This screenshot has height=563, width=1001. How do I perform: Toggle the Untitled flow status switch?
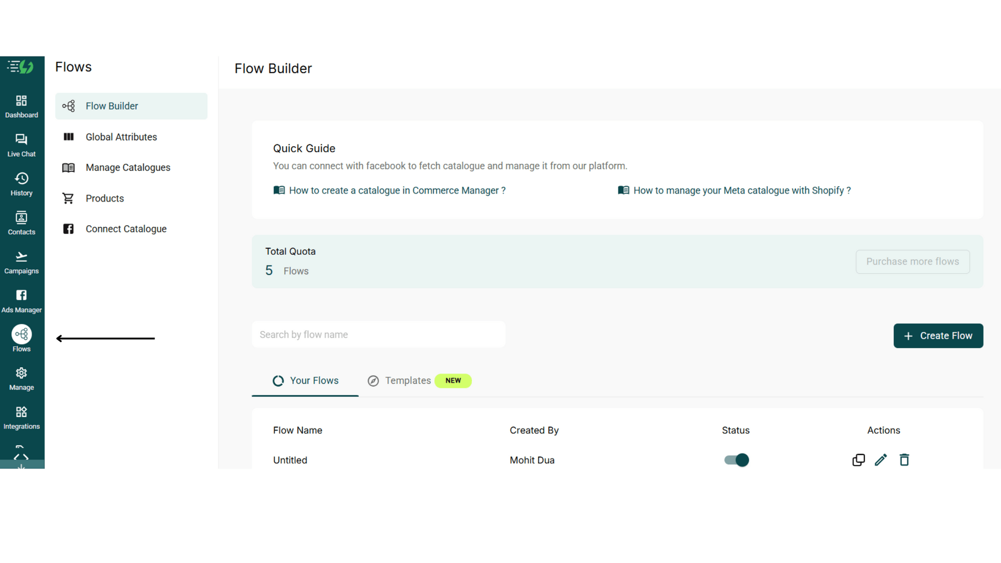tap(736, 460)
